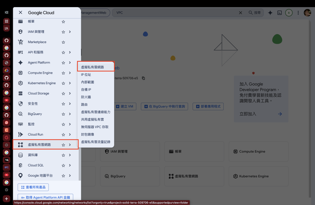Choose 防火牆 from the submenu

coord(96,97)
